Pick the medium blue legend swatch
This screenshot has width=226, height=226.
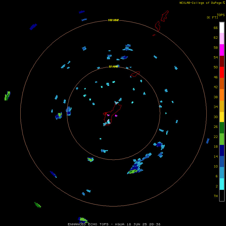[x=222, y=161]
